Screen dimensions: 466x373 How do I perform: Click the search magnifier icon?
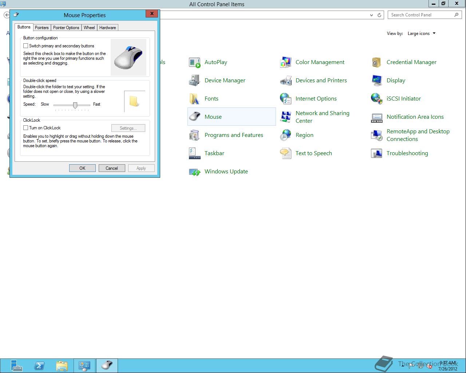(456, 15)
